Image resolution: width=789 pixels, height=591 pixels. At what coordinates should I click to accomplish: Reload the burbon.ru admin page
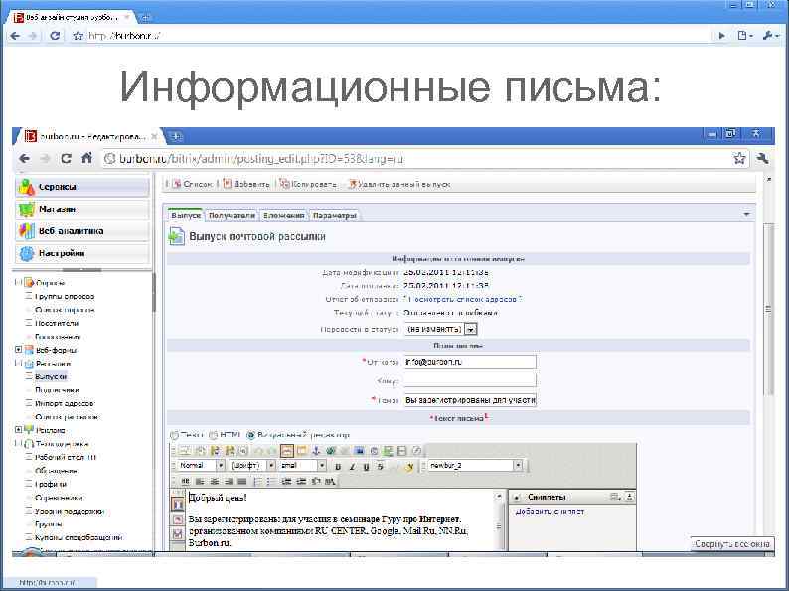point(66,159)
